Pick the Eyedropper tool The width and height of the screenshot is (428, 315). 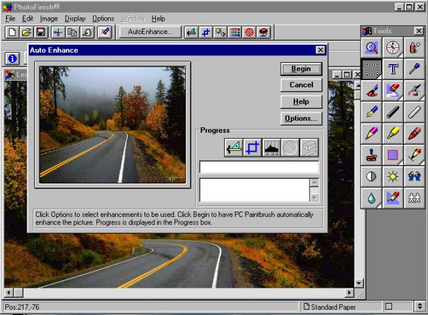pos(414,69)
